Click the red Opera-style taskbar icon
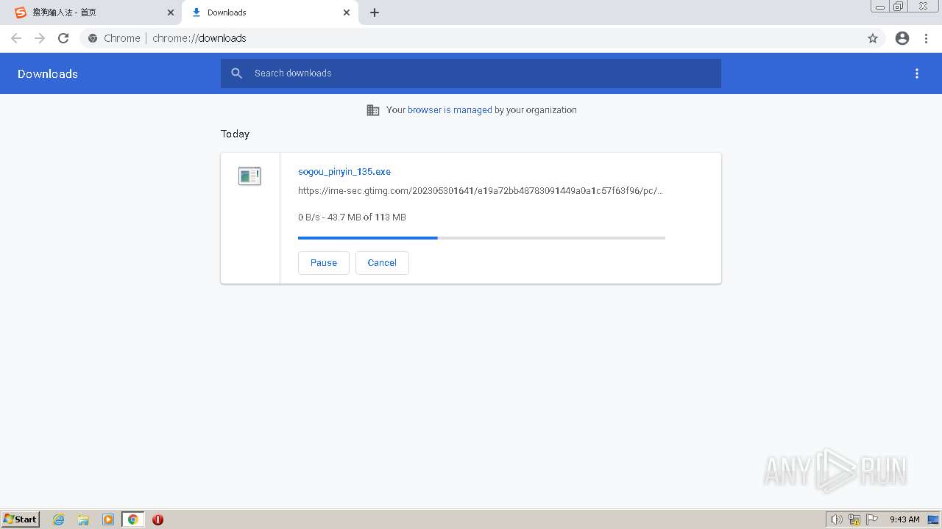 pyautogui.click(x=157, y=519)
